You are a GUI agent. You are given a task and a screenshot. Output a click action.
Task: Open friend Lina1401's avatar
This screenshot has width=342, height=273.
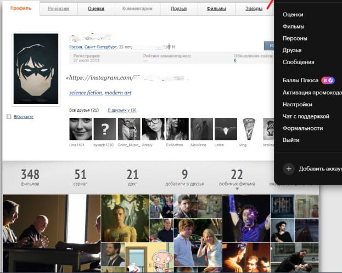coord(81,129)
